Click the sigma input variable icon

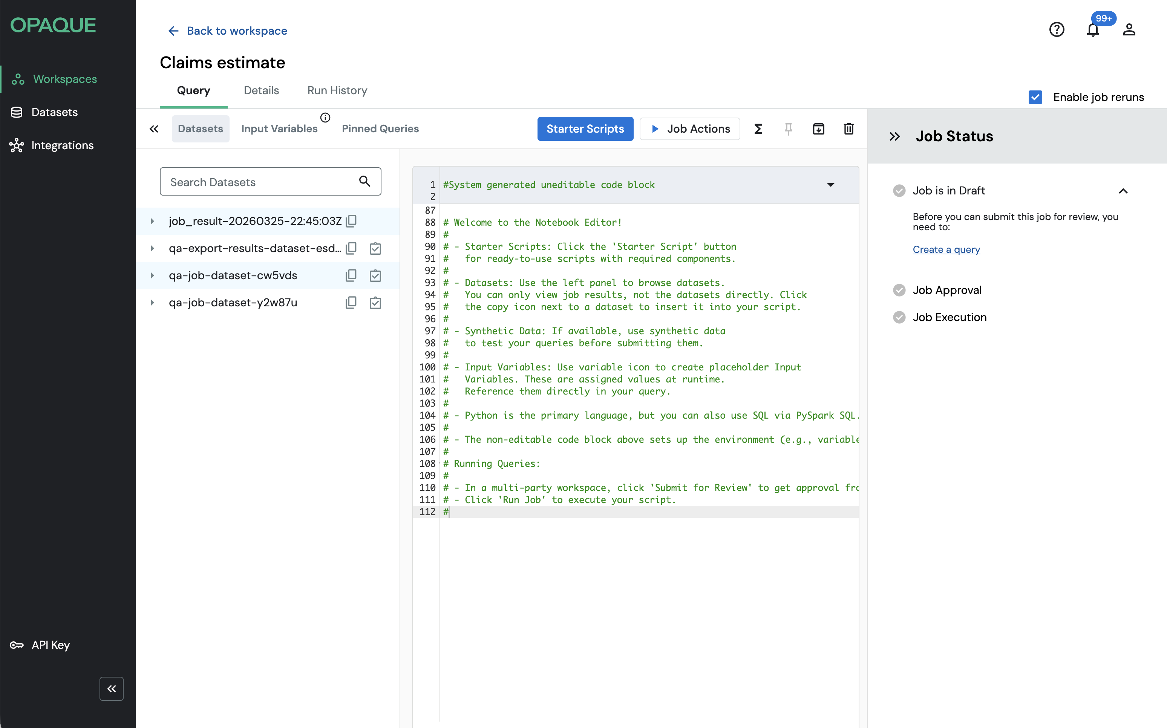(x=758, y=129)
